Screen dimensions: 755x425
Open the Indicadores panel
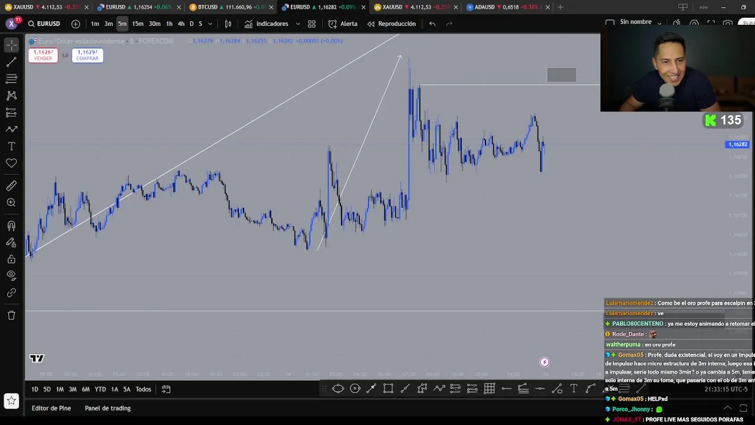tap(267, 24)
